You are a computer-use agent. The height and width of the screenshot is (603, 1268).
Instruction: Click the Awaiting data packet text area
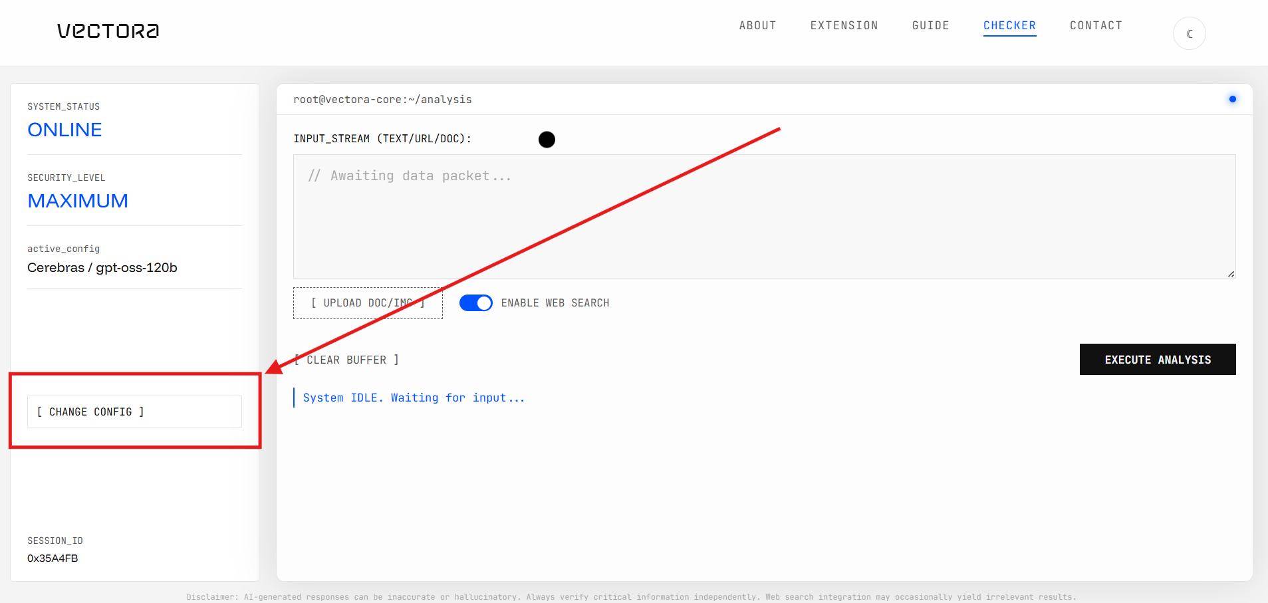tap(763, 216)
